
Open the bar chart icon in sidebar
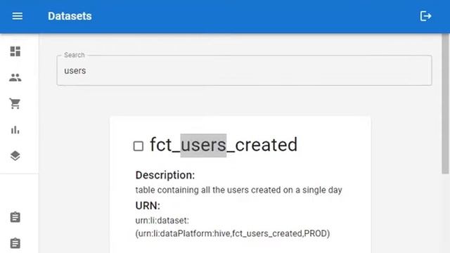point(15,130)
